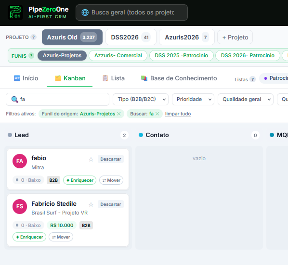Open the Qualidade geral dropdown
Viewport: 288px width, 265px height.
point(246,99)
